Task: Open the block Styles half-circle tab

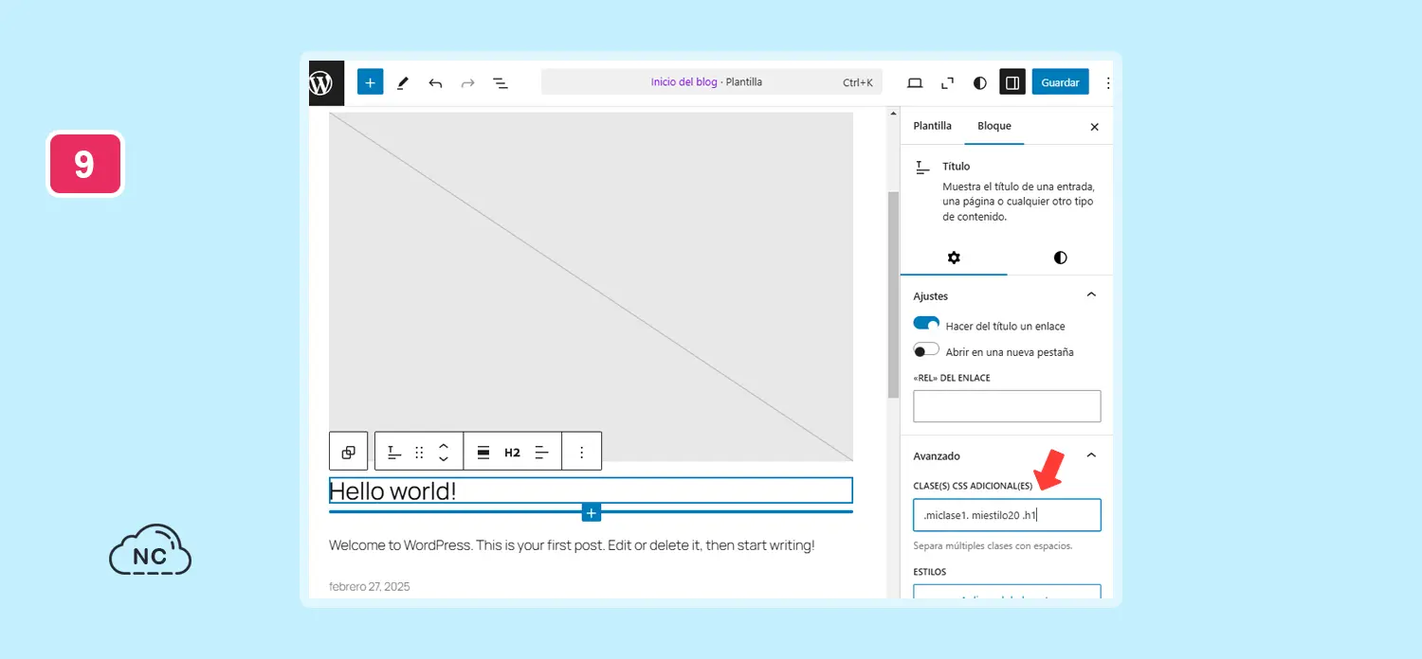Action: 1060,258
